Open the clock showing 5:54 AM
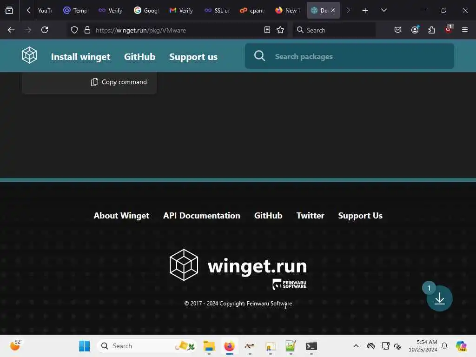Viewport: 476px width, 357px height. point(423,346)
